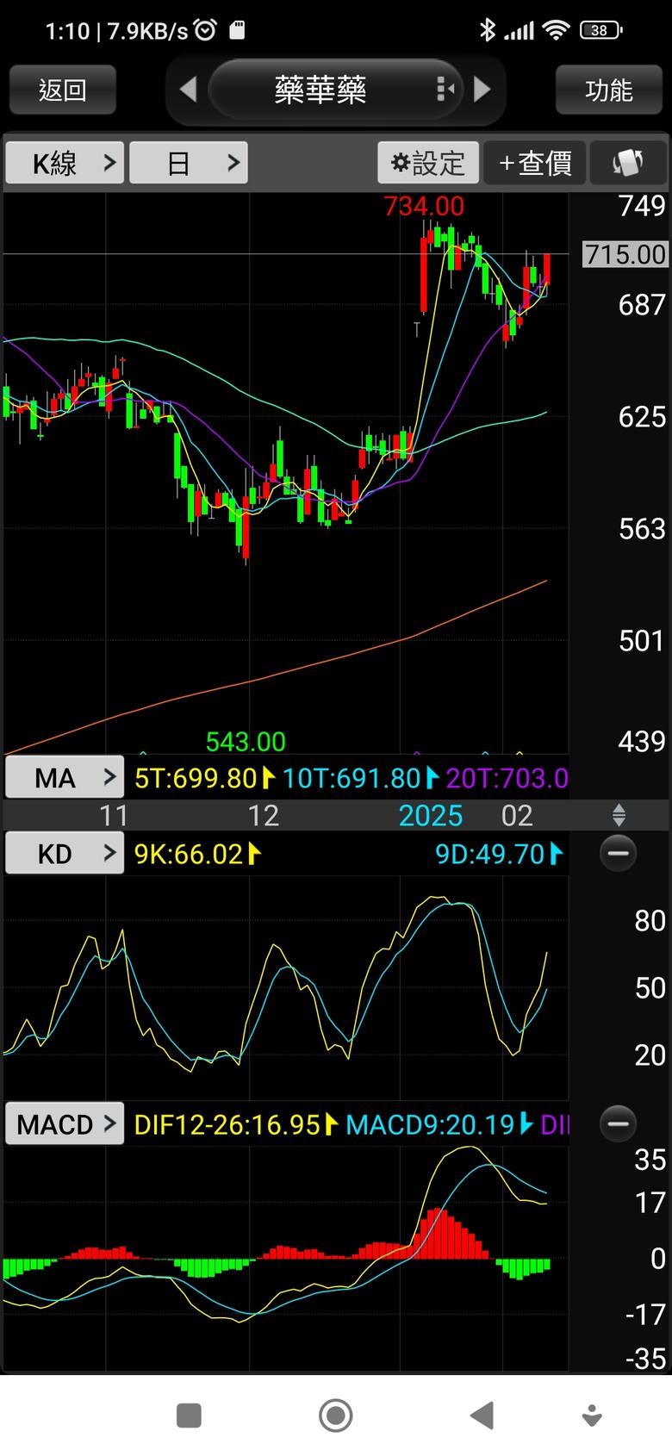
Task: Tap stock name 藥華藥 title
Action: (x=320, y=89)
